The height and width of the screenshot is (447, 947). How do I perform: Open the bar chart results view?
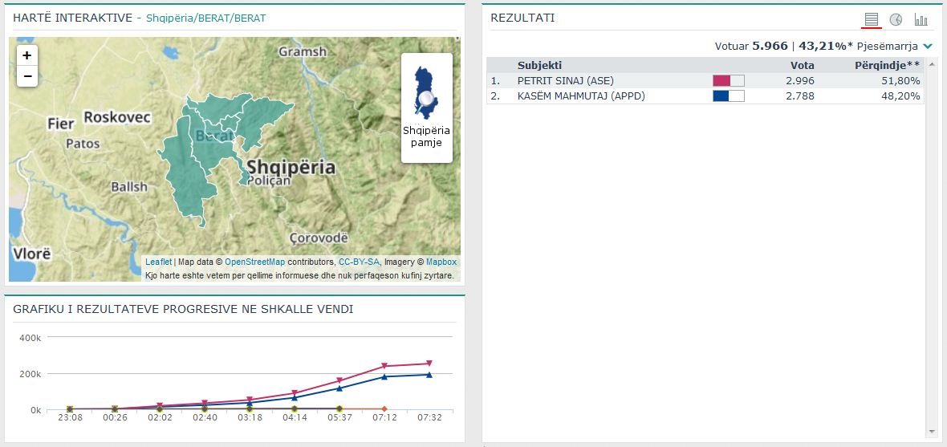click(x=921, y=19)
